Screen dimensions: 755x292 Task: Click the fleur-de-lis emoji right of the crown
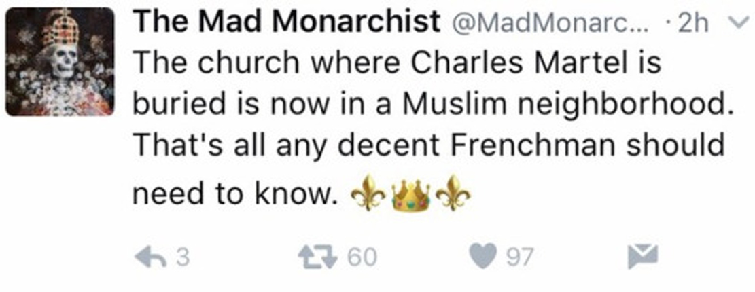(x=454, y=195)
